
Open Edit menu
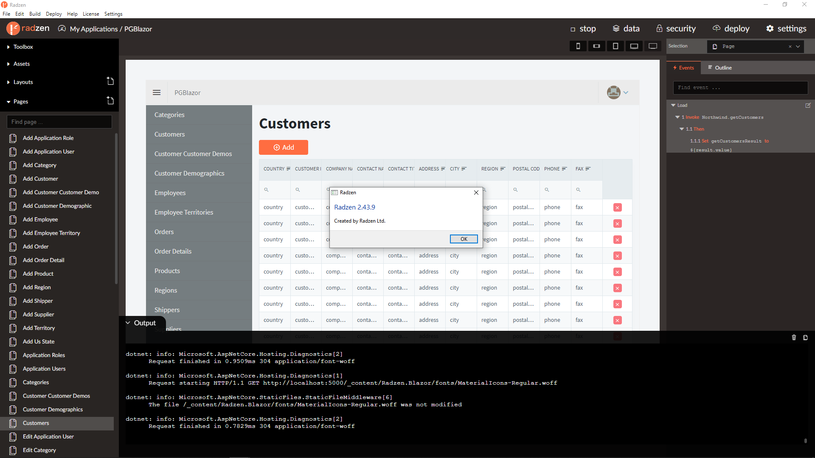click(20, 14)
